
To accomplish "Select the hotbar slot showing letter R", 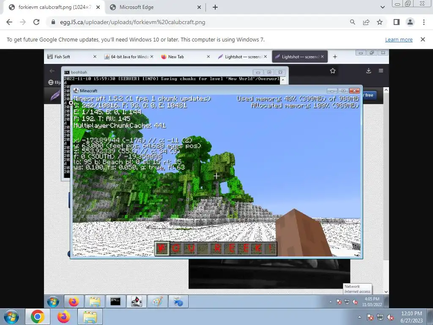I will point(217,249).
